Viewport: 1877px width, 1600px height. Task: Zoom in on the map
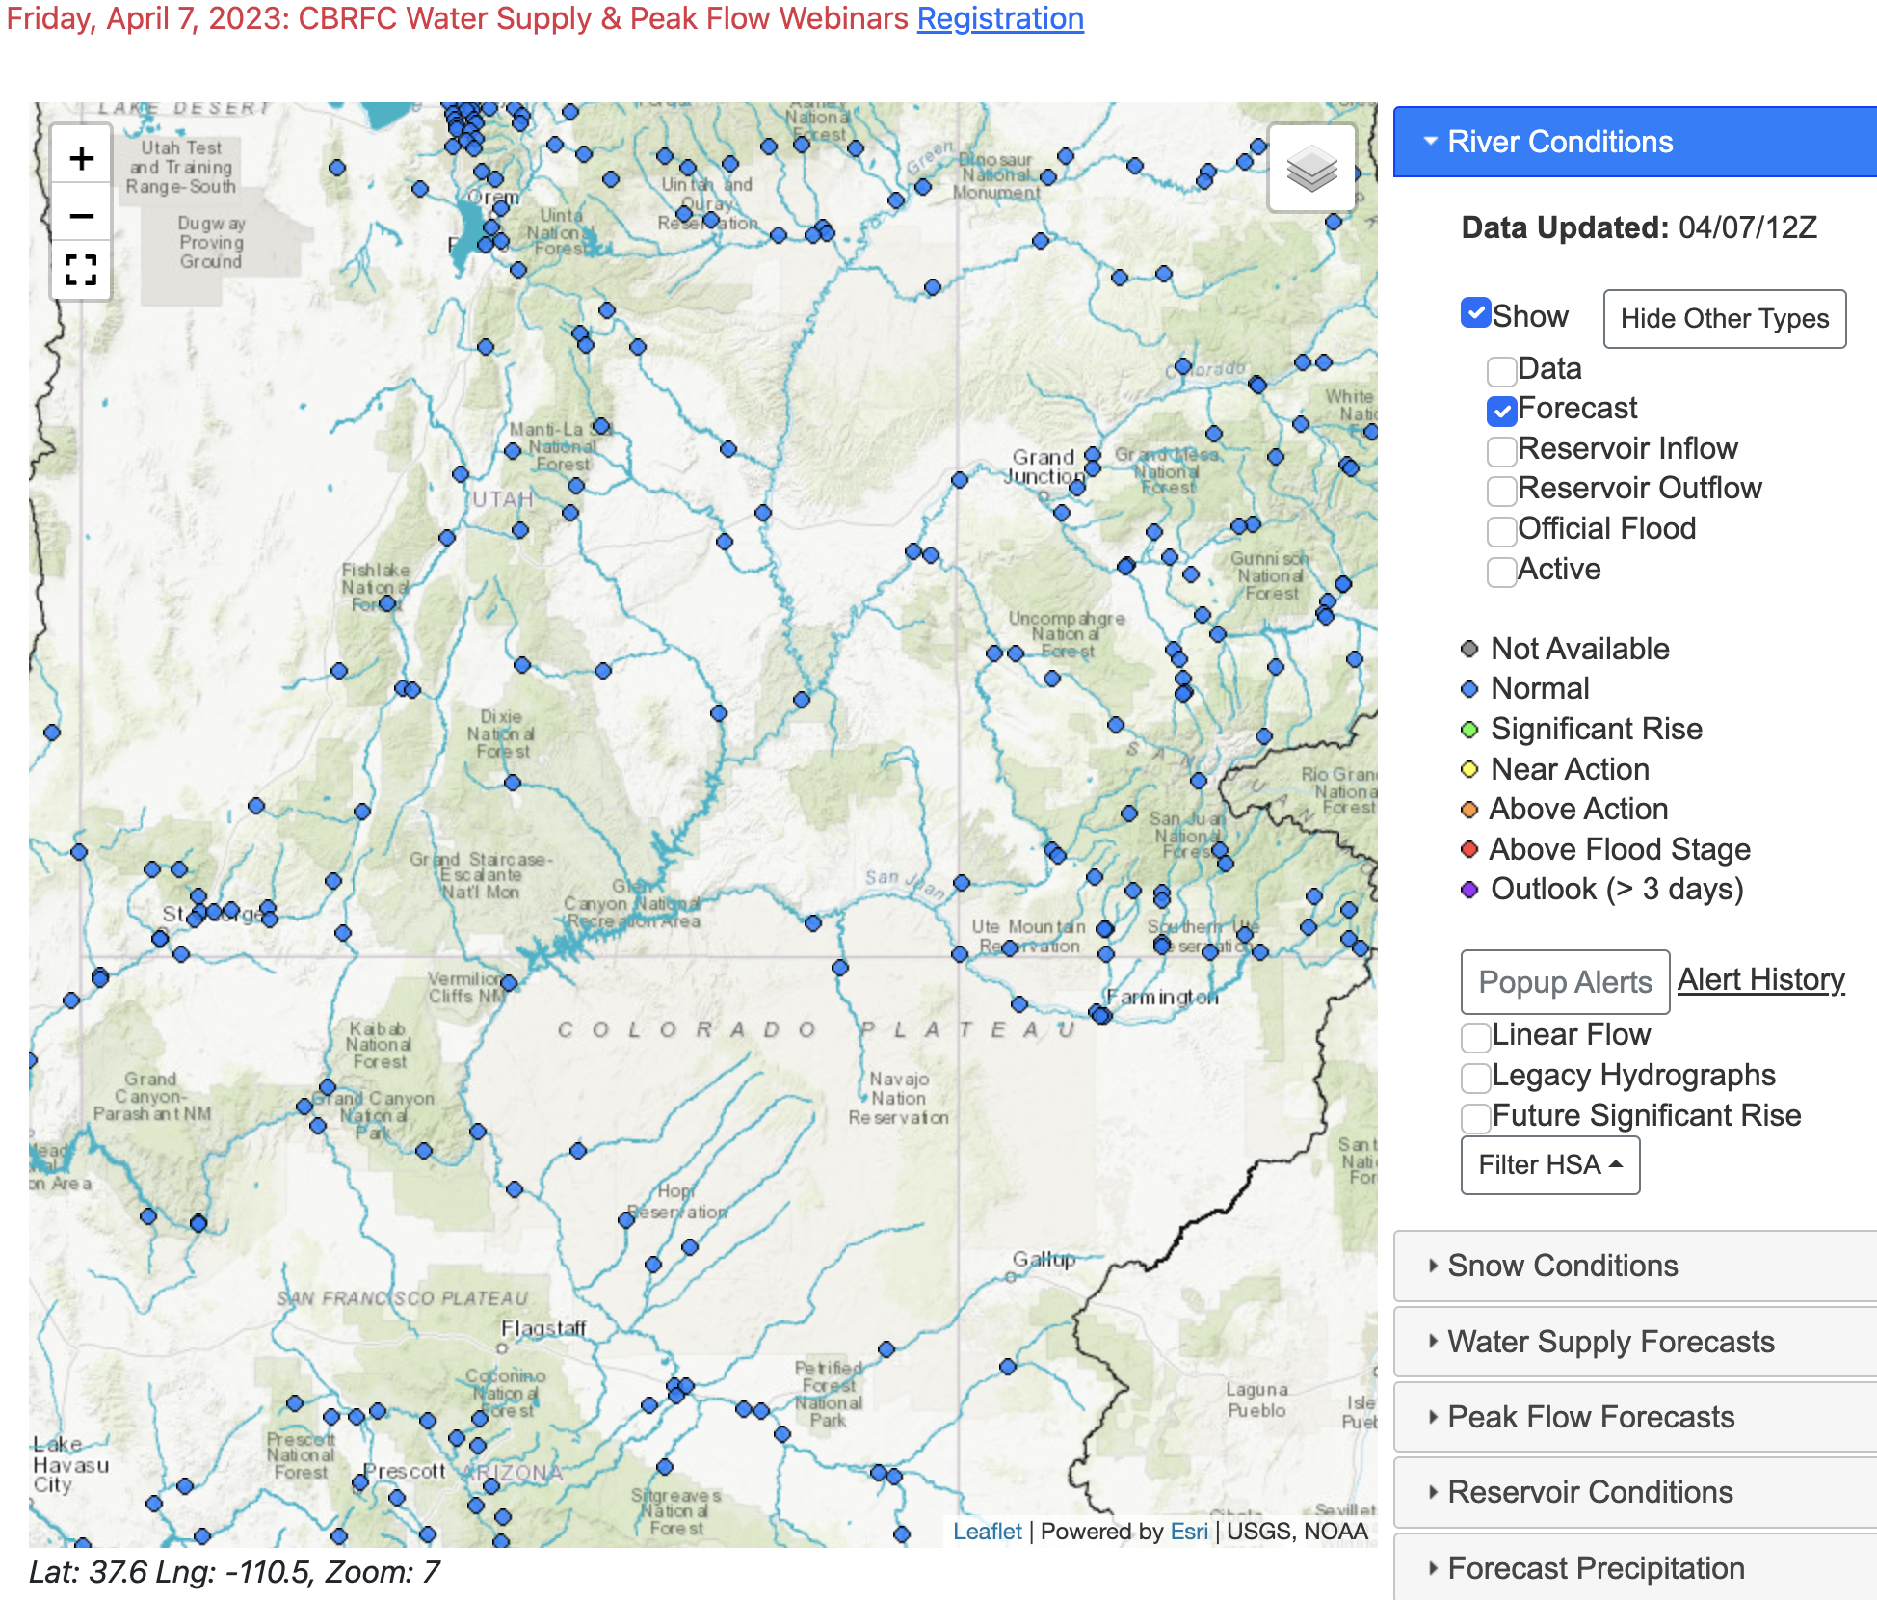click(82, 158)
